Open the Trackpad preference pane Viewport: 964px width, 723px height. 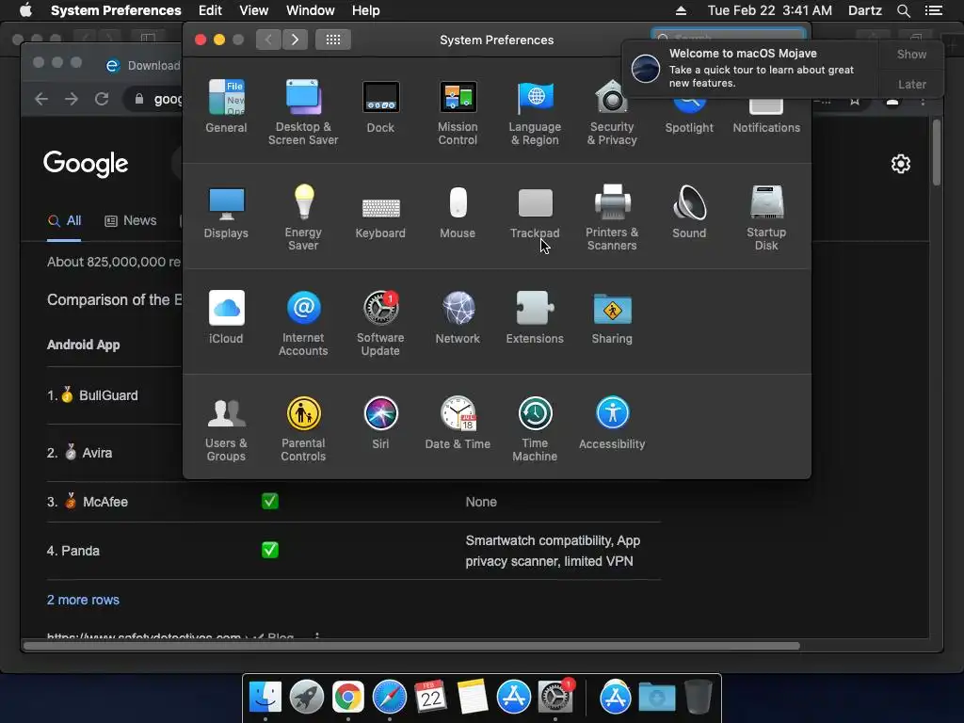coord(535,212)
